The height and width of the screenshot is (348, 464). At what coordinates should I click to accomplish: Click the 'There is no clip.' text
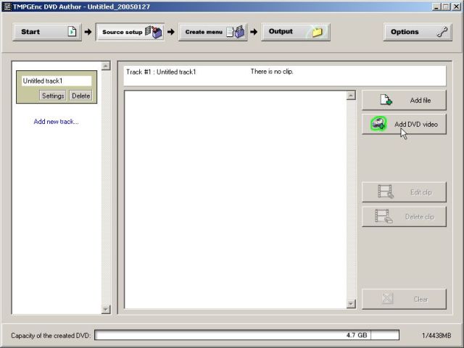pos(272,72)
